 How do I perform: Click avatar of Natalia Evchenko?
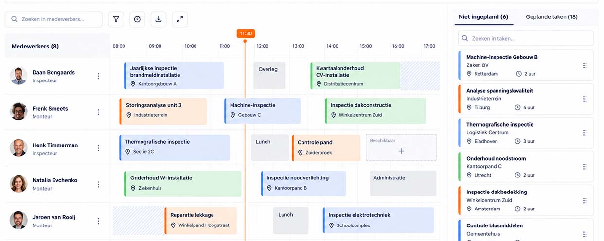coord(18,184)
